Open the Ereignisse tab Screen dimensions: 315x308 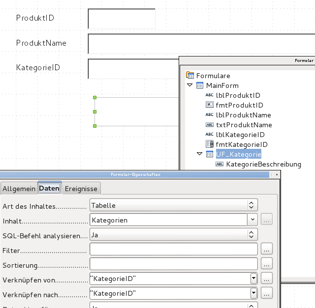tap(81, 189)
